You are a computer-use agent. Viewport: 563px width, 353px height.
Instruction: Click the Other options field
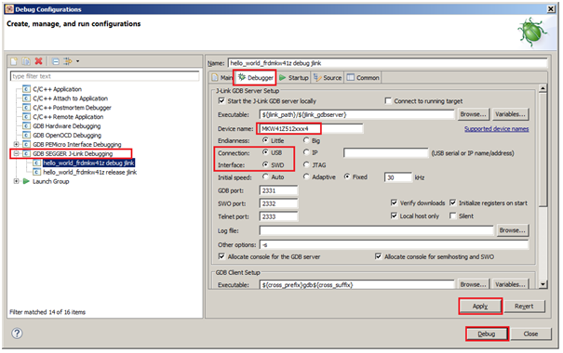click(x=394, y=244)
